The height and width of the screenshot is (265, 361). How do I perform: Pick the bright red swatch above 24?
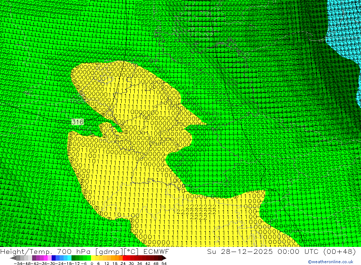pyautogui.click(x=125, y=258)
